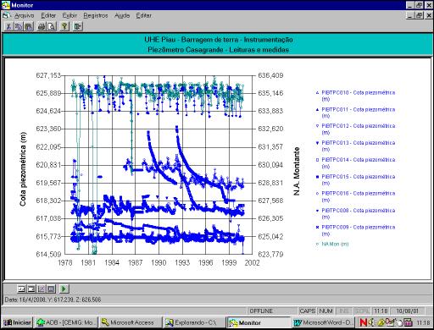
Task: Click the Iniciar start button
Action: point(17,322)
